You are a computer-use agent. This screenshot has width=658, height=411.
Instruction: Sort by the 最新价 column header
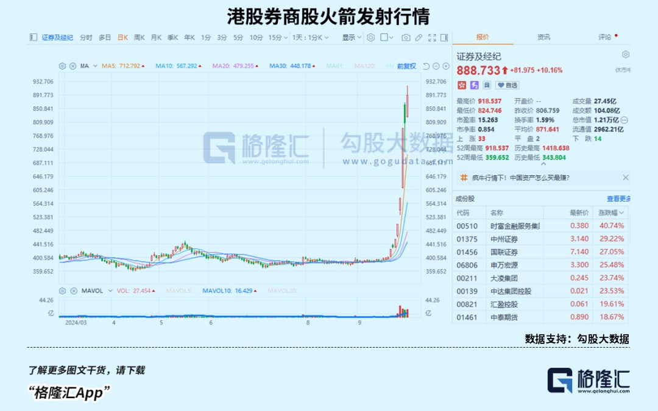point(579,213)
